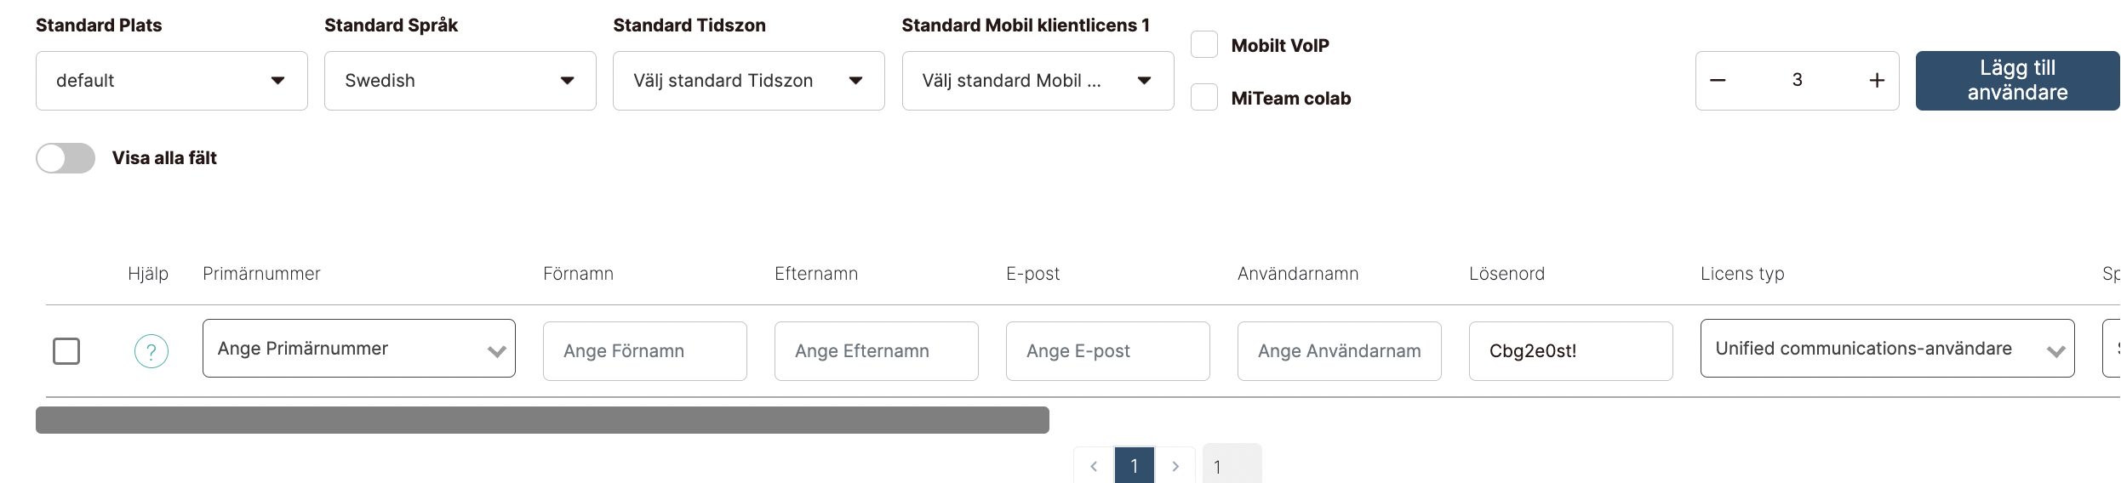Select page 1 in pagination
This screenshot has height=483, width=2121.
tap(1135, 466)
